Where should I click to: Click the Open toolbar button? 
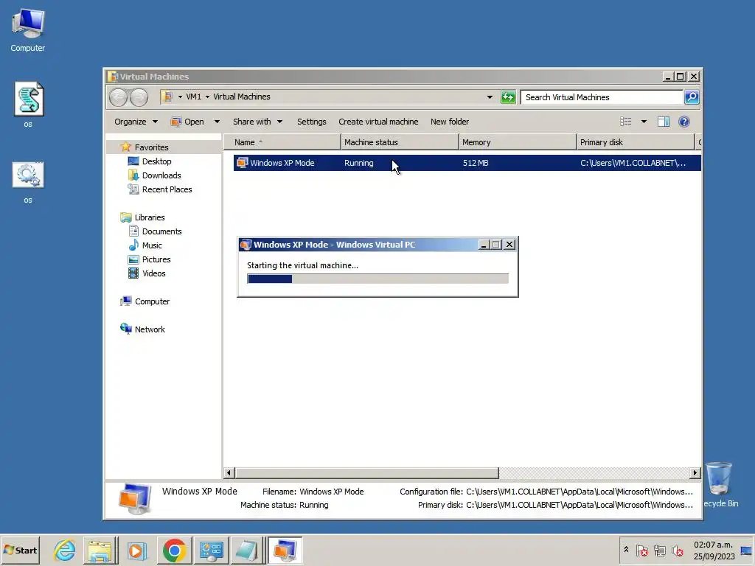(x=188, y=122)
